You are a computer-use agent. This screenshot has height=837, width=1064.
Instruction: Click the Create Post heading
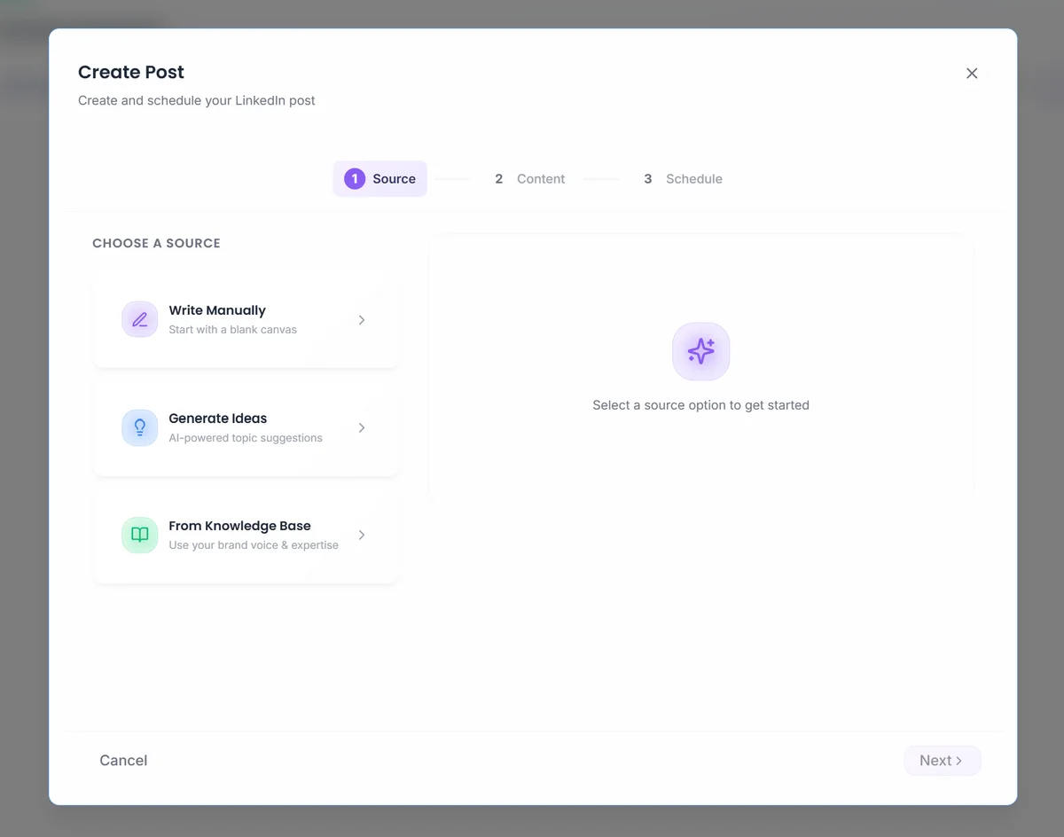pyautogui.click(x=130, y=72)
